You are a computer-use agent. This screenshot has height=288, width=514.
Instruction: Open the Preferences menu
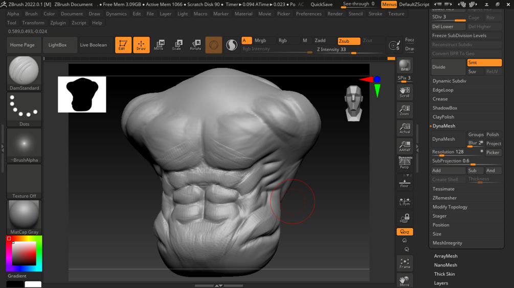pos(309,14)
